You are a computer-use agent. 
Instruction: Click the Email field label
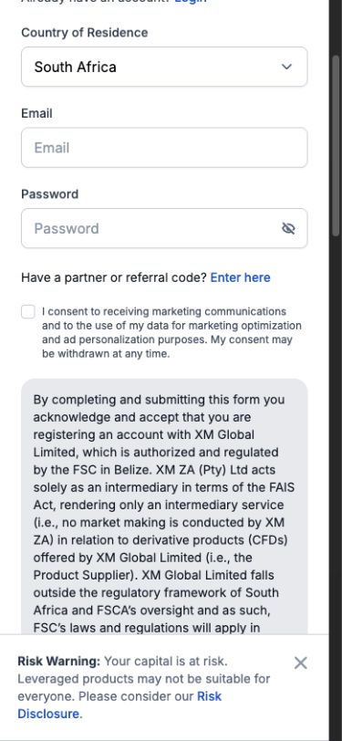point(36,113)
